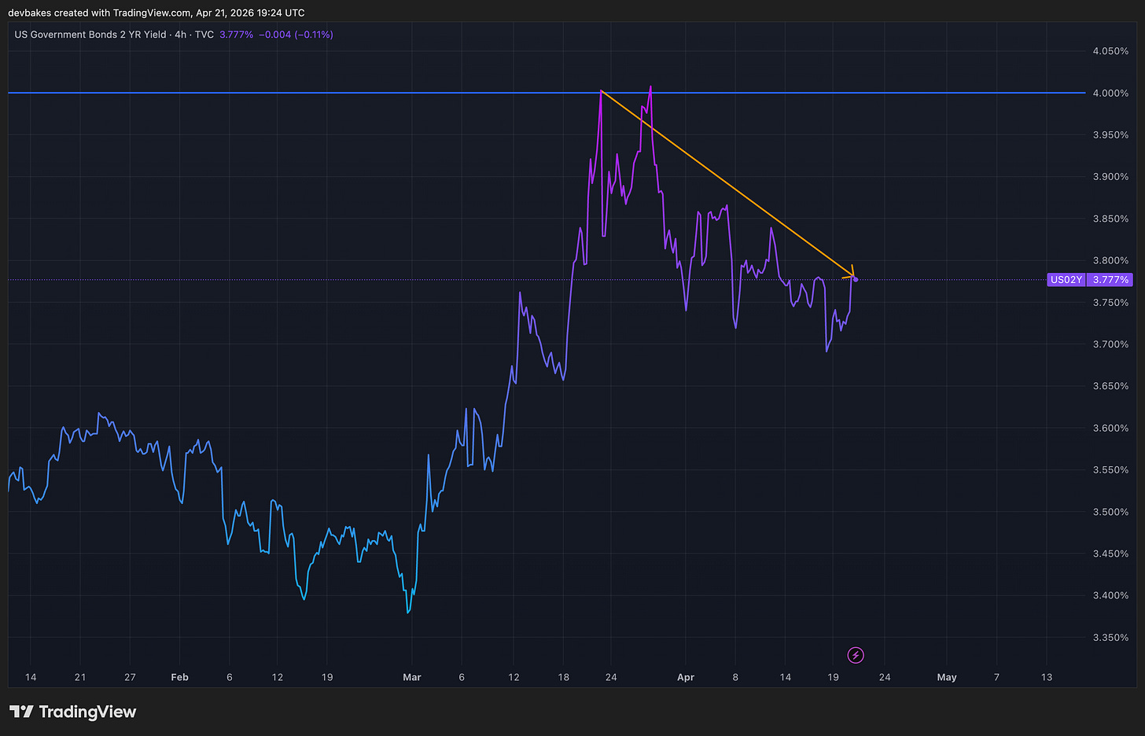This screenshot has height=736, width=1145.
Task: Click the Feb label on time axis
Action: [x=179, y=677]
